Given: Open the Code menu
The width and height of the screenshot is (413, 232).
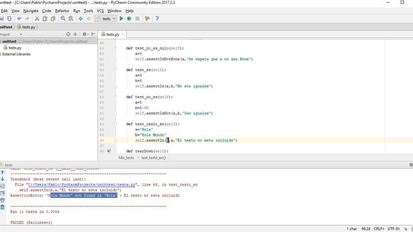Looking at the screenshot, I should [46, 11].
